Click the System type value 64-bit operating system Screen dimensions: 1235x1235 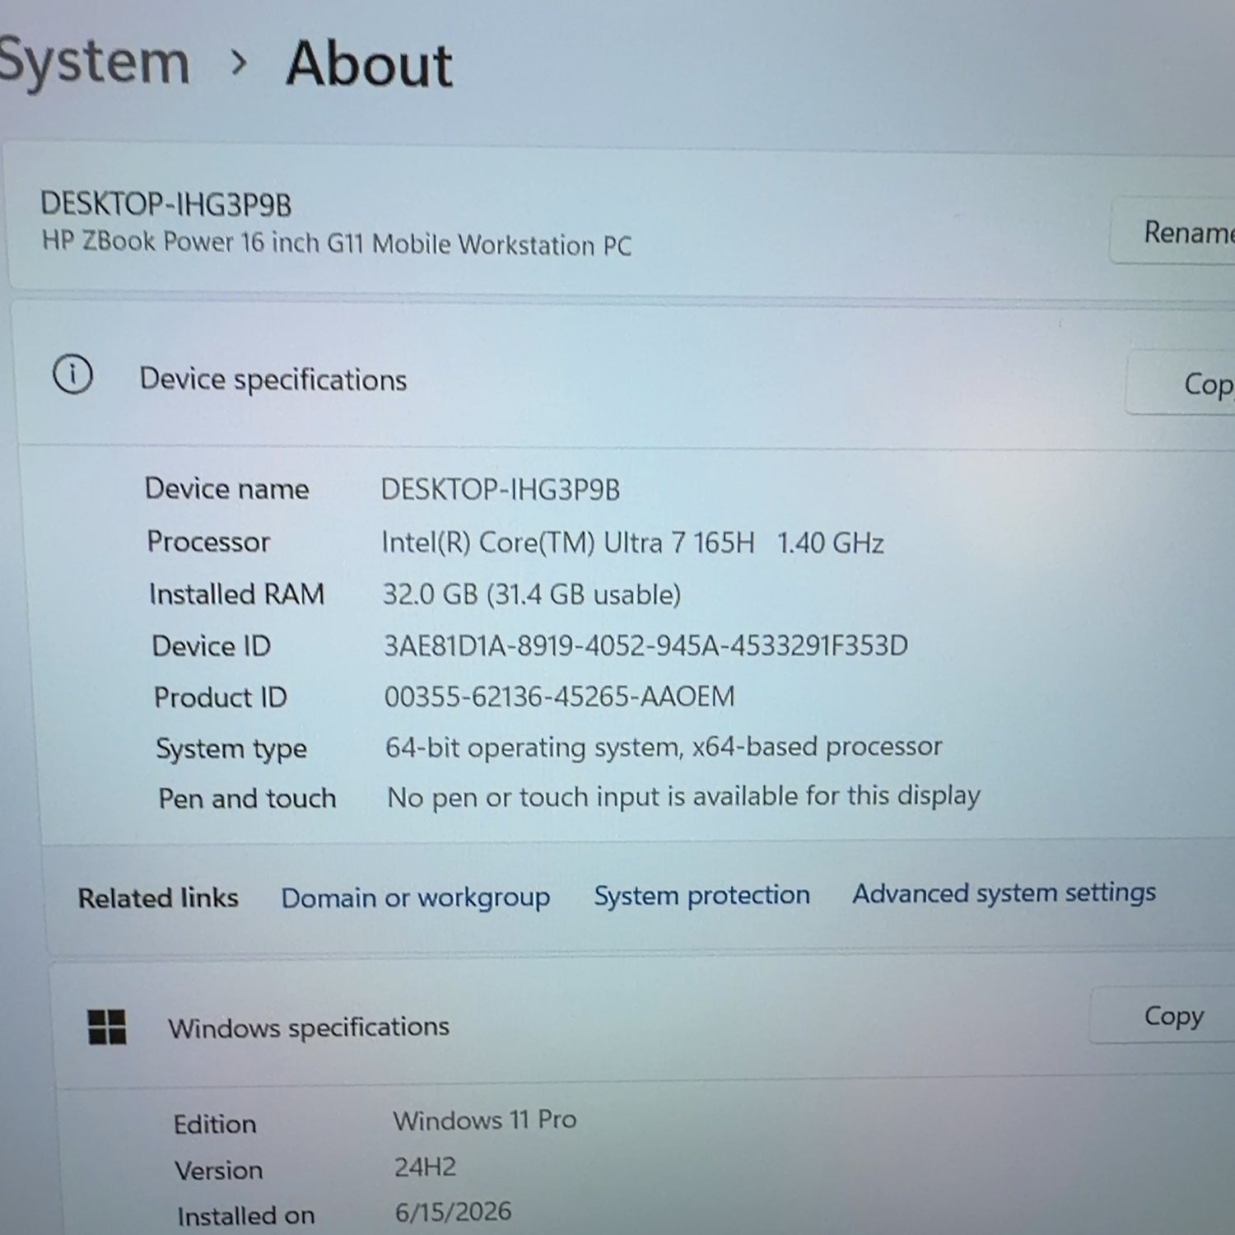click(x=664, y=747)
